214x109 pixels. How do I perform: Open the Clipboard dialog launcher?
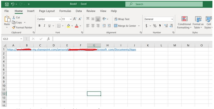[x=34, y=32]
